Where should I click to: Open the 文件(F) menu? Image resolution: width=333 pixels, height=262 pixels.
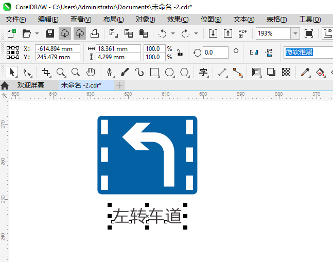coord(16,20)
